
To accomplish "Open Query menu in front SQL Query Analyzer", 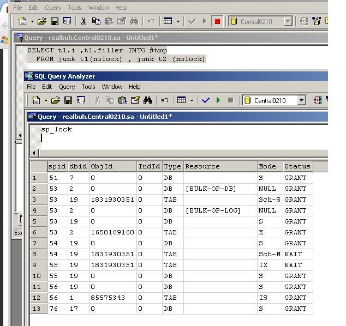I will 67,87.
